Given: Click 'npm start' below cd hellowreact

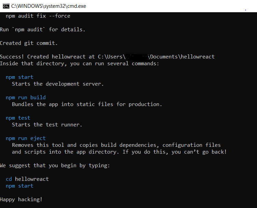Looking at the screenshot, I should 19,186.
